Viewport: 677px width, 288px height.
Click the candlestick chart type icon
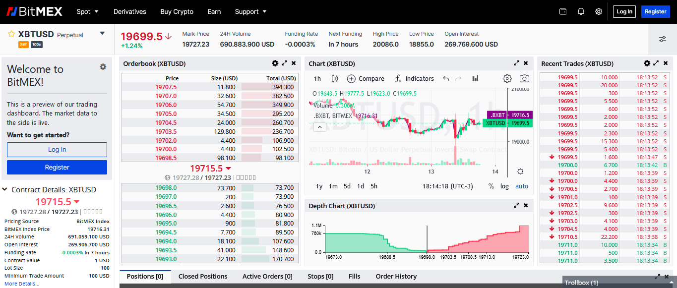334,78
